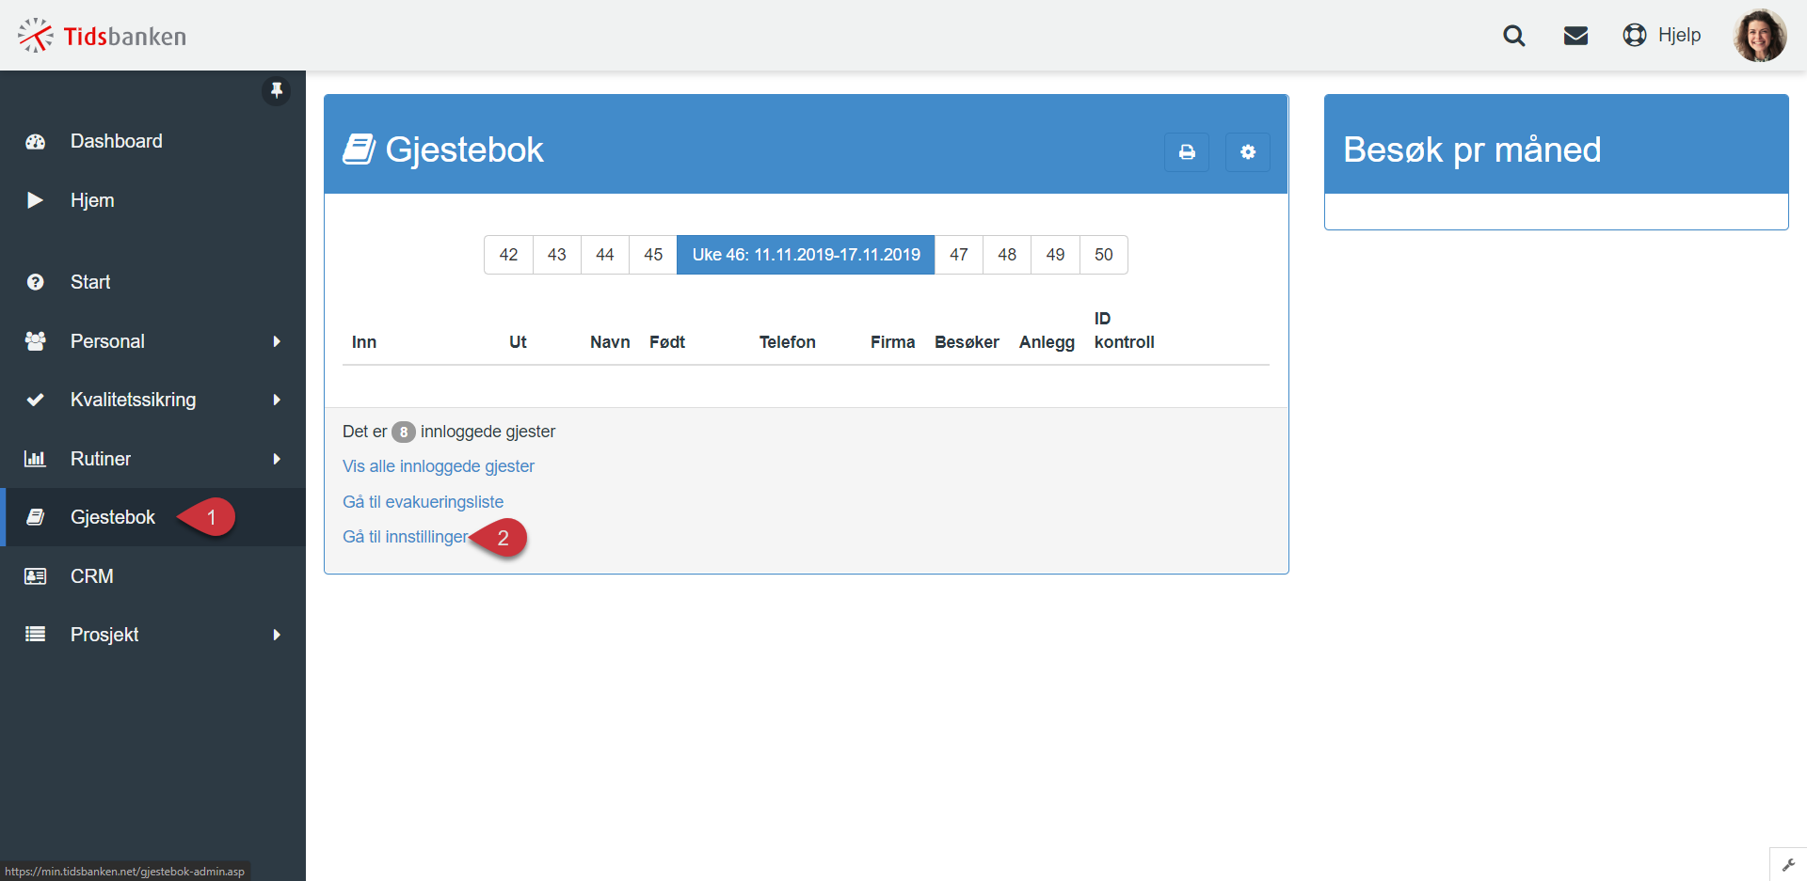Click the Tidsbanken logo
The image size is (1807, 881).
(102, 36)
